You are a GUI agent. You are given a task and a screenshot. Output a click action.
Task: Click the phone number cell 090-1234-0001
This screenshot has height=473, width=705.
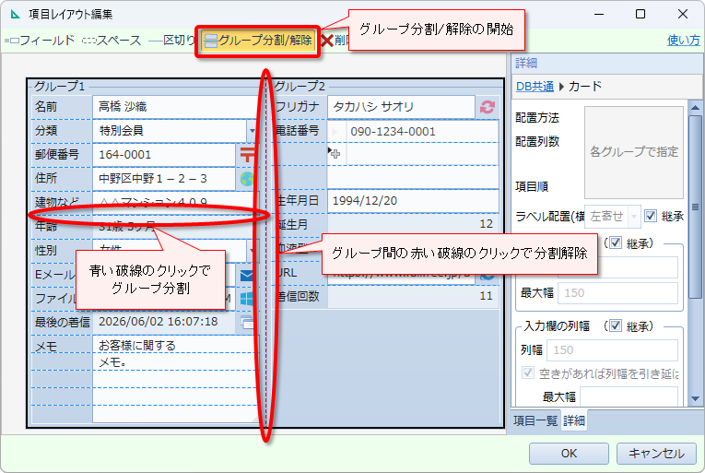tap(422, 132)
